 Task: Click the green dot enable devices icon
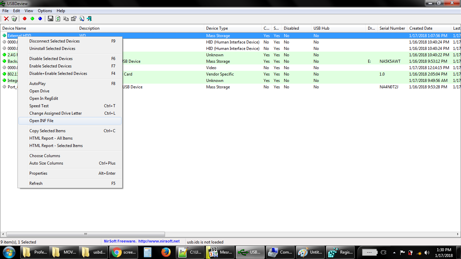click(32, 19)
